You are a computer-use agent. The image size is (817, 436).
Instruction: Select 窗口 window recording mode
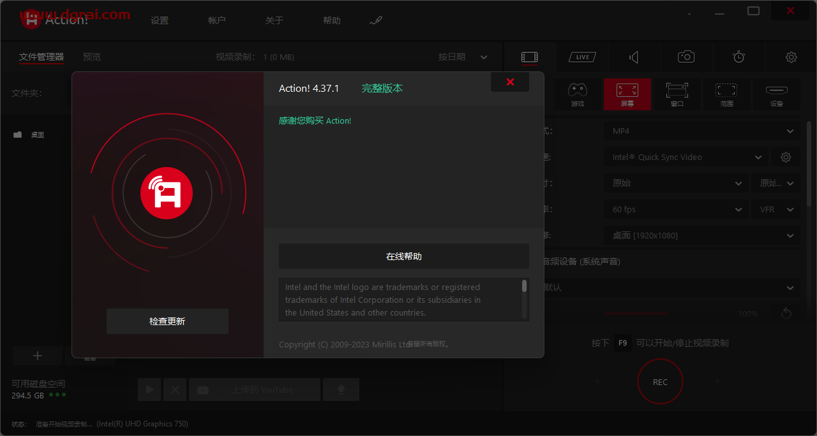pyautogui.click(x=677, y=94)
